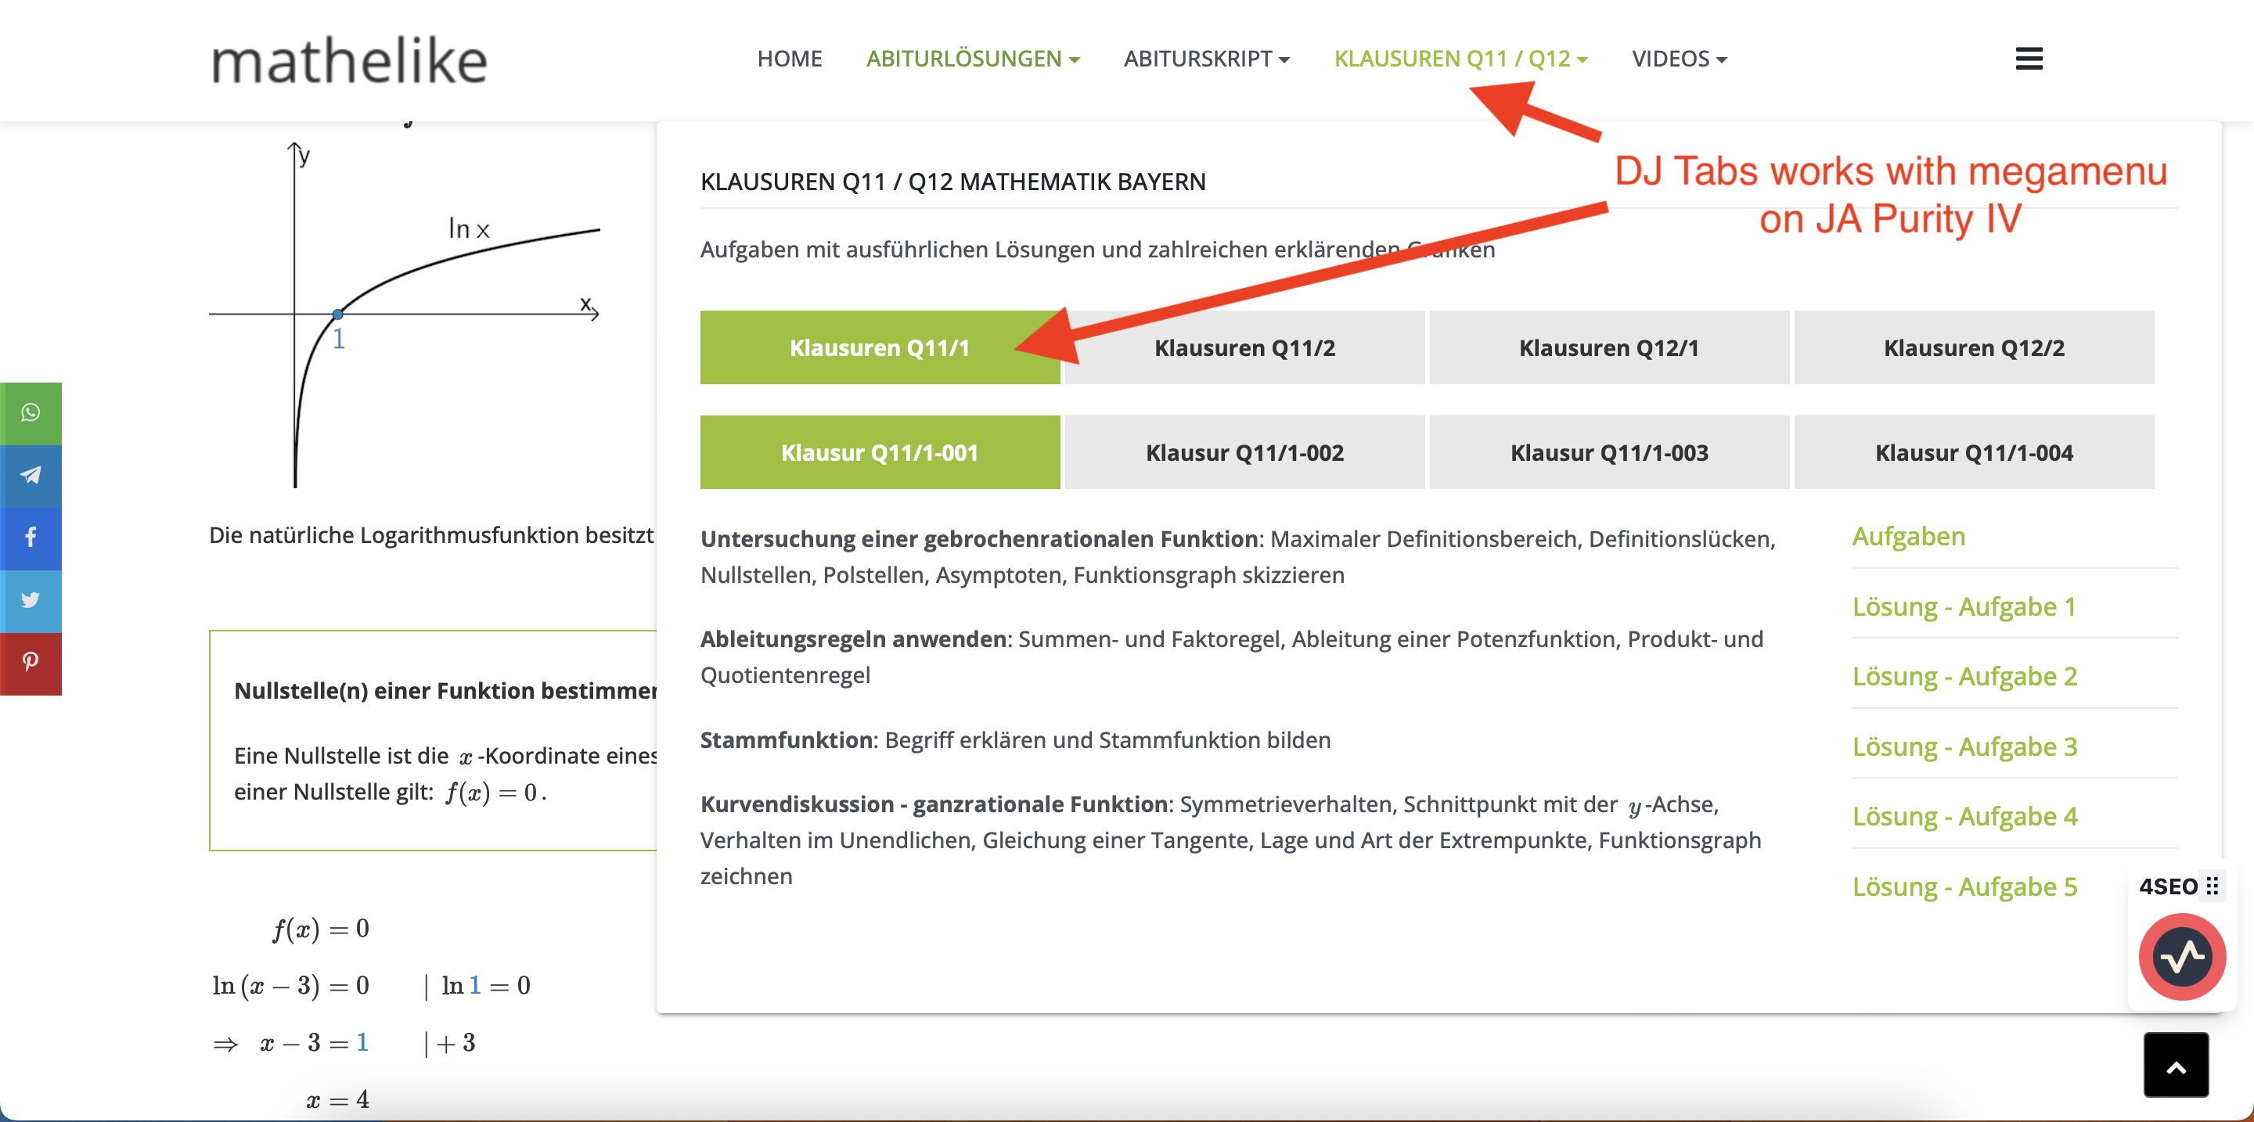Image resolution: width=2254 pixels, height=1122 pixels.
Task: Share page via Telegram icon
Action: click(x=31, y=476)
